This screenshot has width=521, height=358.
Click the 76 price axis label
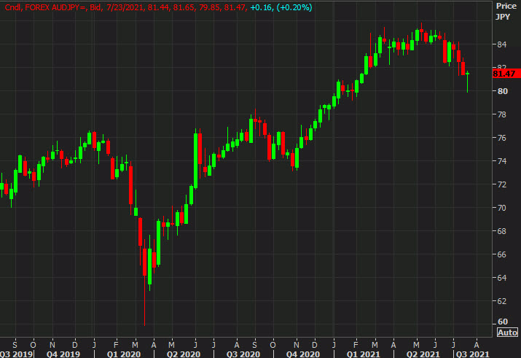click(x=501, y=138)
